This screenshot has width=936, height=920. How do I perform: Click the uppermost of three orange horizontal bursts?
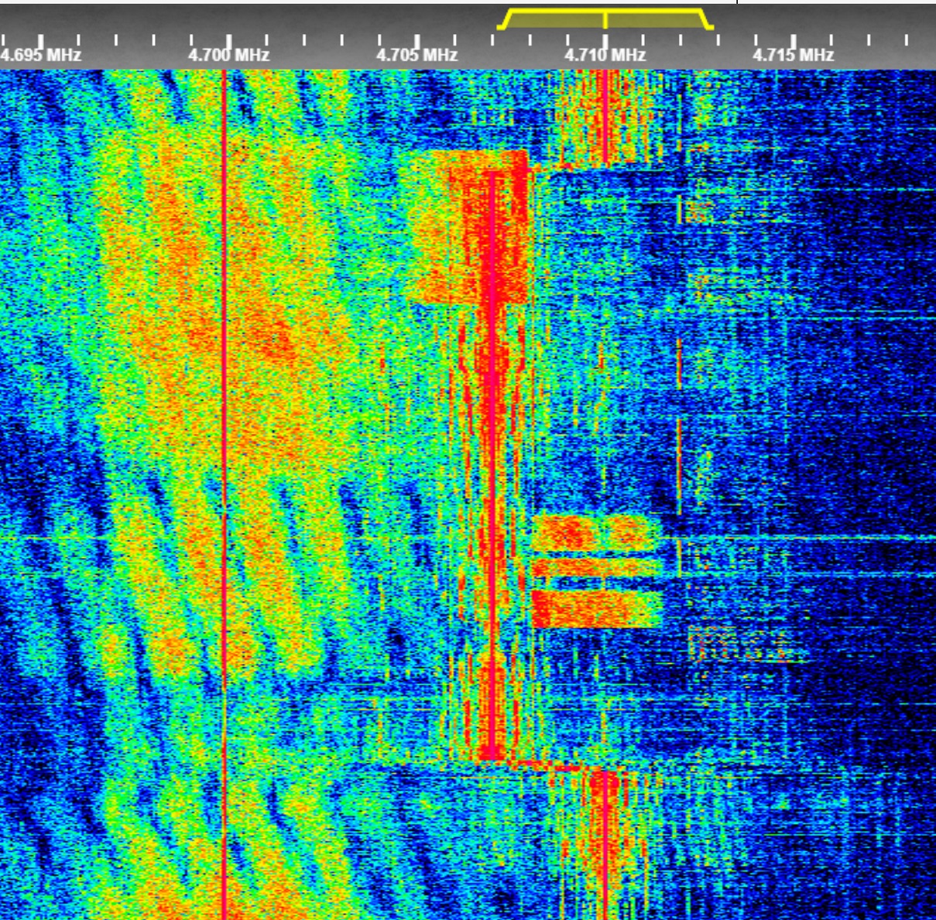[592, 533]
